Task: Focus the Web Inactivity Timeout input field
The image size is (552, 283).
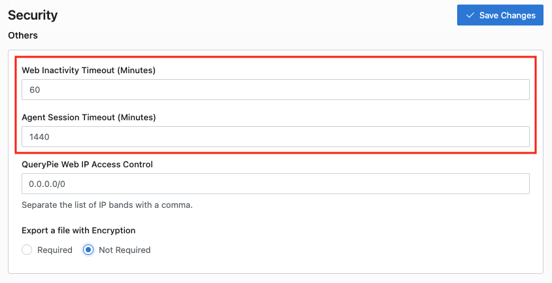Action: [275, 90]
